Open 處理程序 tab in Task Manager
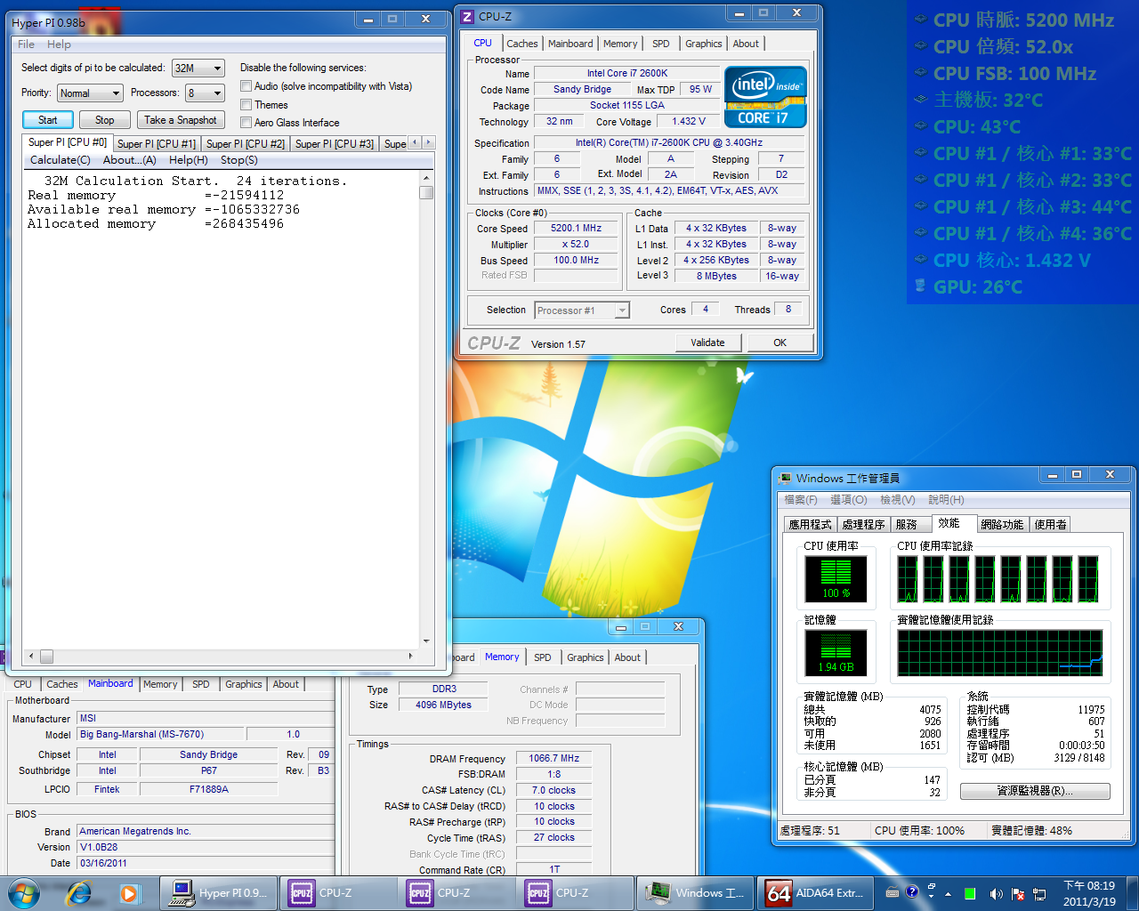The height and width of the screenshot is (911, 1139). [x=863, y=525]
